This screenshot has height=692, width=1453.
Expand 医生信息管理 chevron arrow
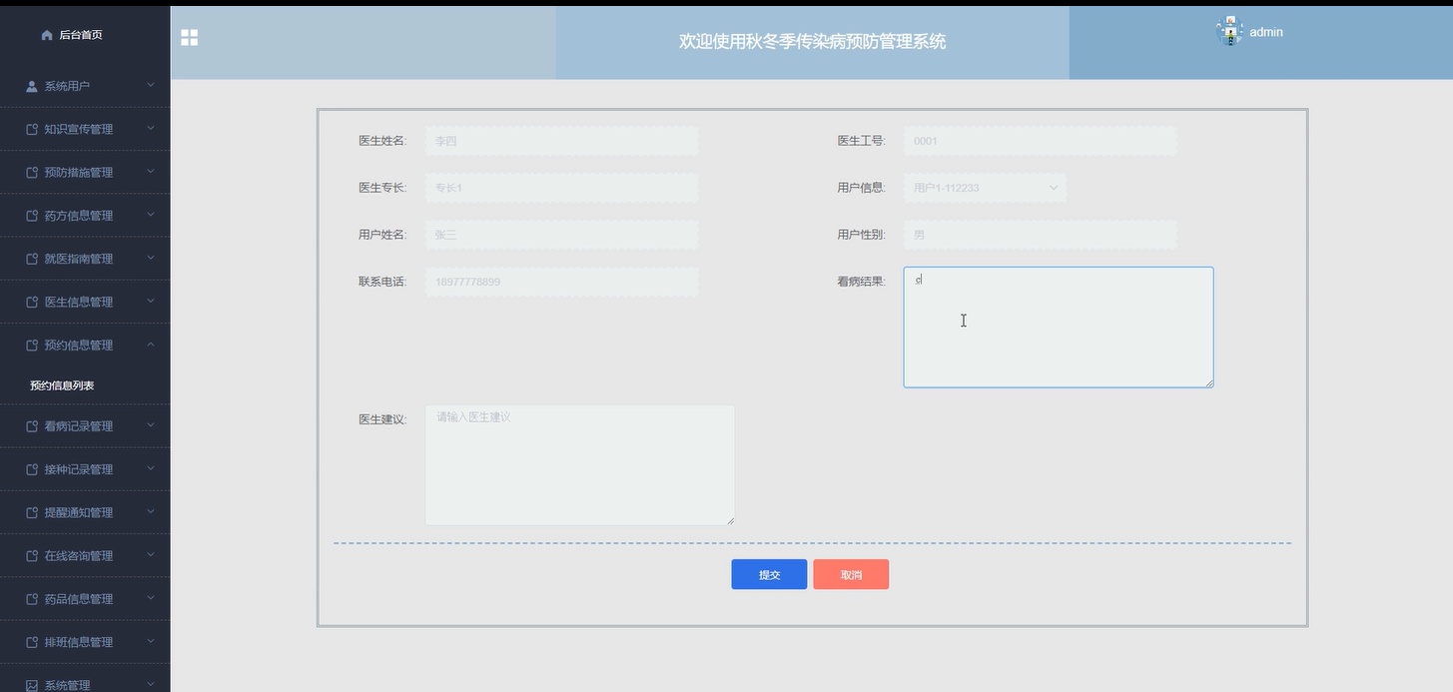click(x=151, y=301)
